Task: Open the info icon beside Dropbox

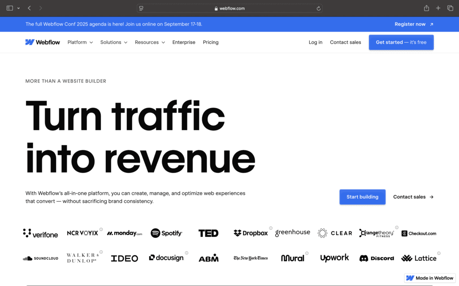Action: 271,228
